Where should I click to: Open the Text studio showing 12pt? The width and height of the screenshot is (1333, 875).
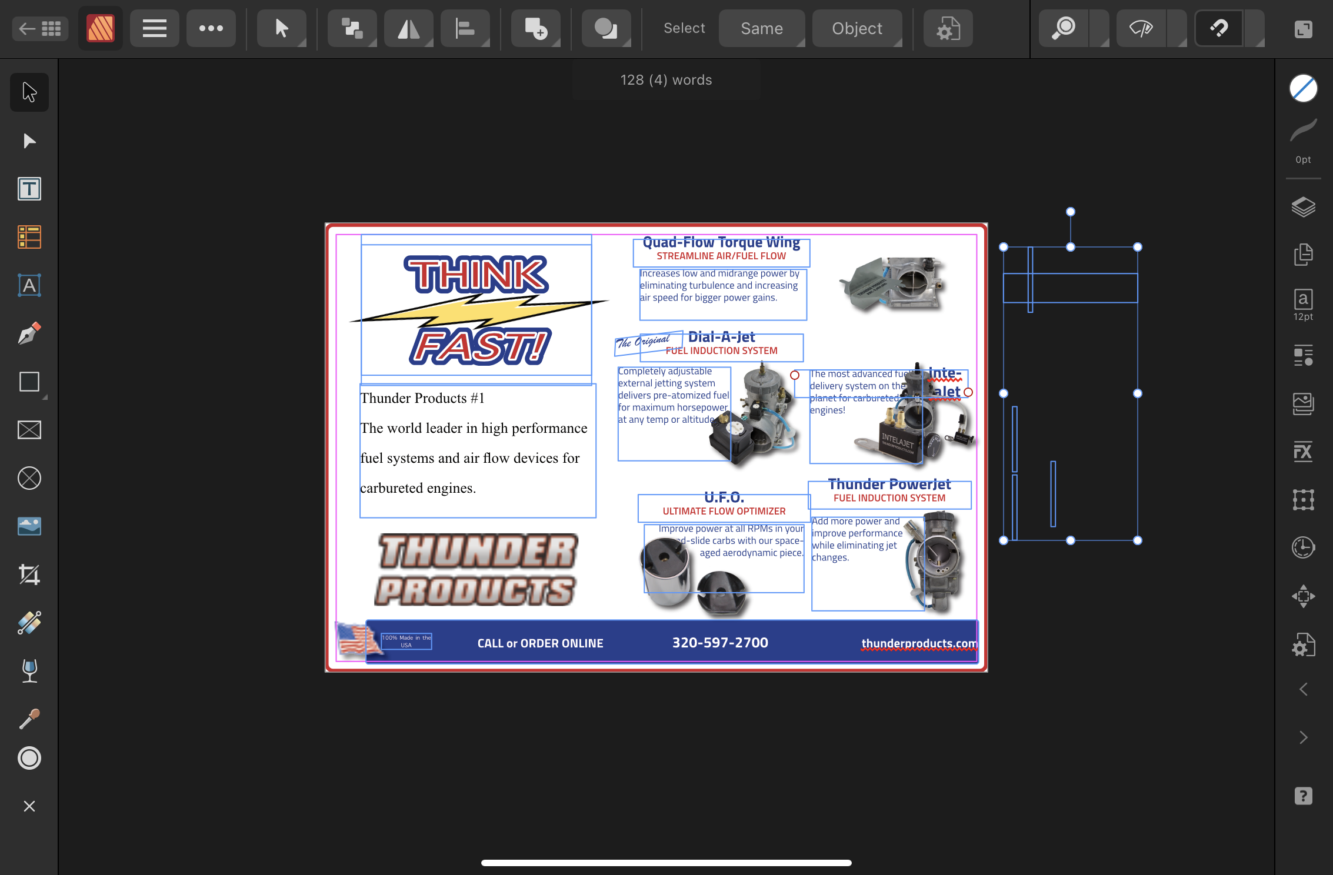coord(1304,305)
